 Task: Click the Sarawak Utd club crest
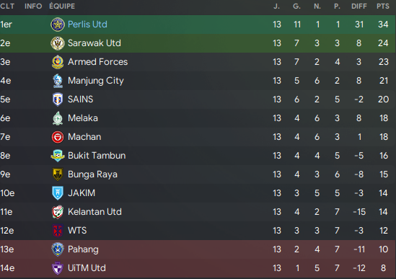(x=58, y=43)
